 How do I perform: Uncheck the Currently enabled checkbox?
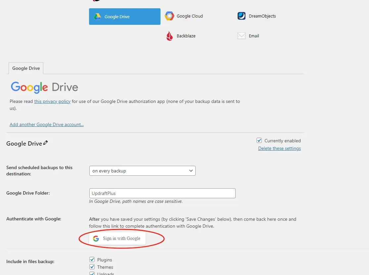(x=259, y=141)
